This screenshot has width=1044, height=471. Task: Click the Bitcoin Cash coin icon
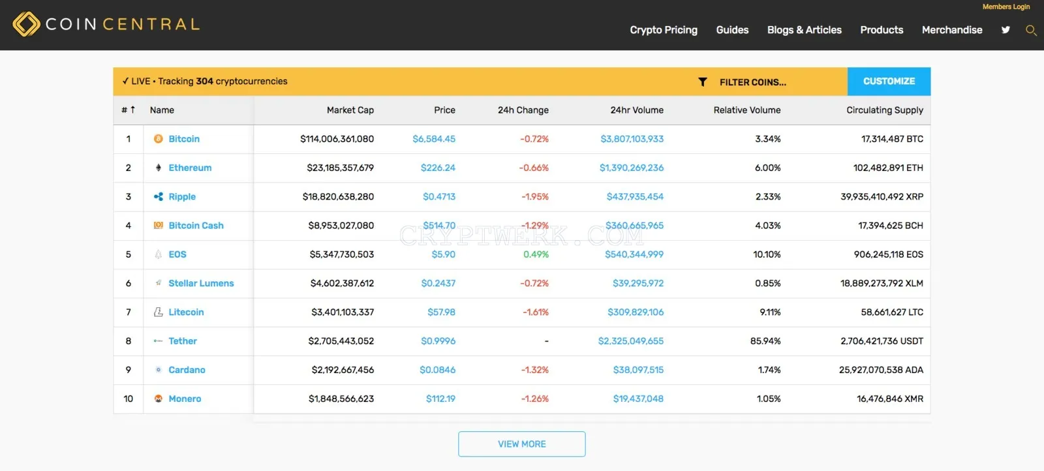[158, 225]
